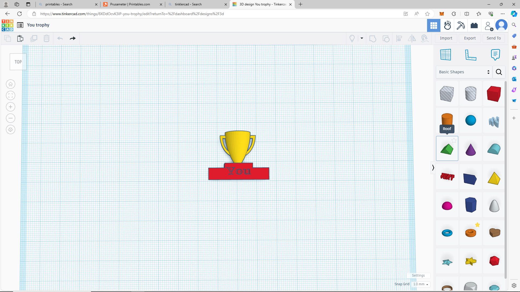Click the TOP view cube
Viewport: 520px width, 292px height.
click(x=18, y=62)
